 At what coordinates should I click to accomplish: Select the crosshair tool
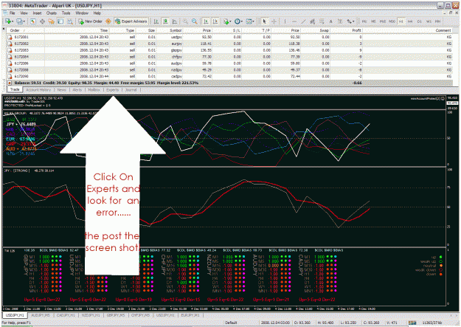tap(274, 21)
